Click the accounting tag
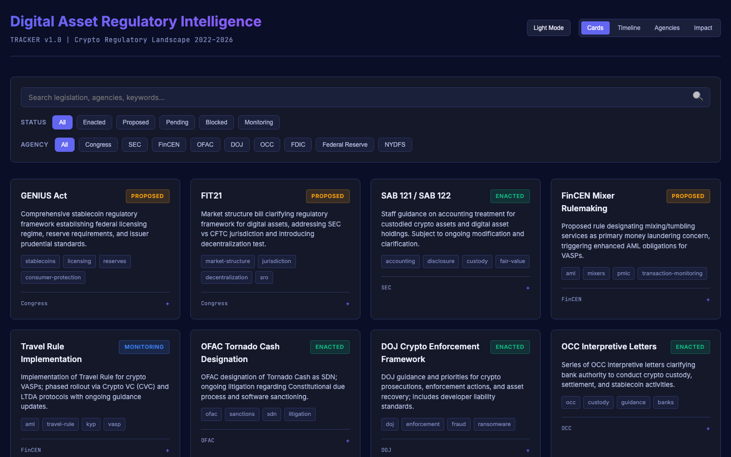 click(x=401, y=262)
